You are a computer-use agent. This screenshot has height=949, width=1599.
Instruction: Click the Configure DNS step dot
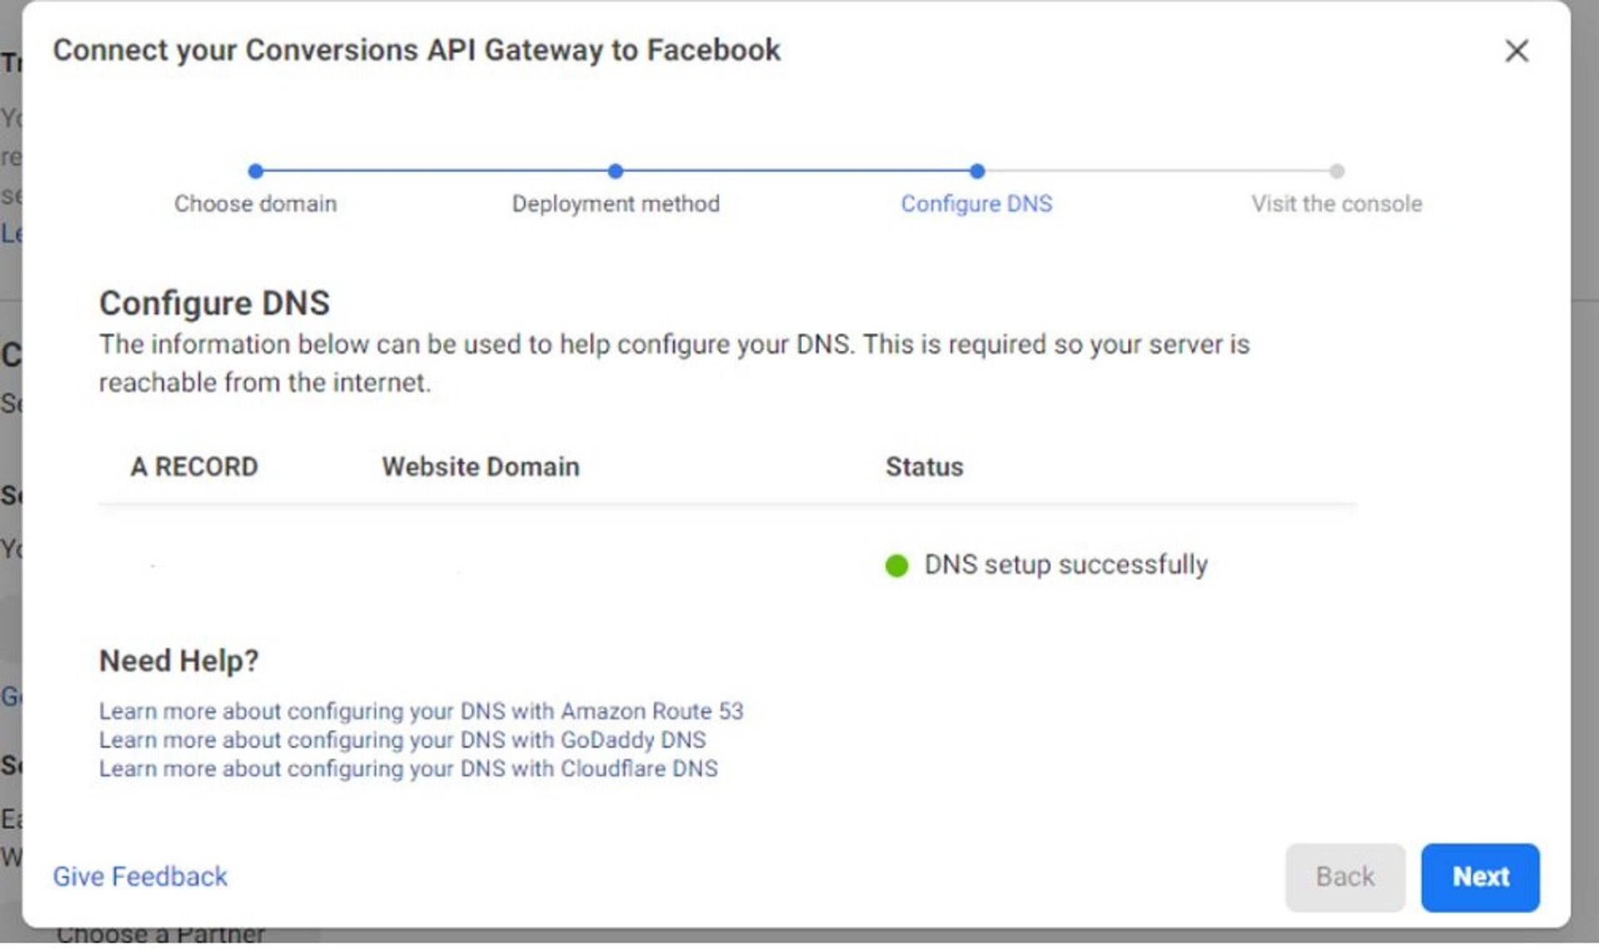coord(976,171)
